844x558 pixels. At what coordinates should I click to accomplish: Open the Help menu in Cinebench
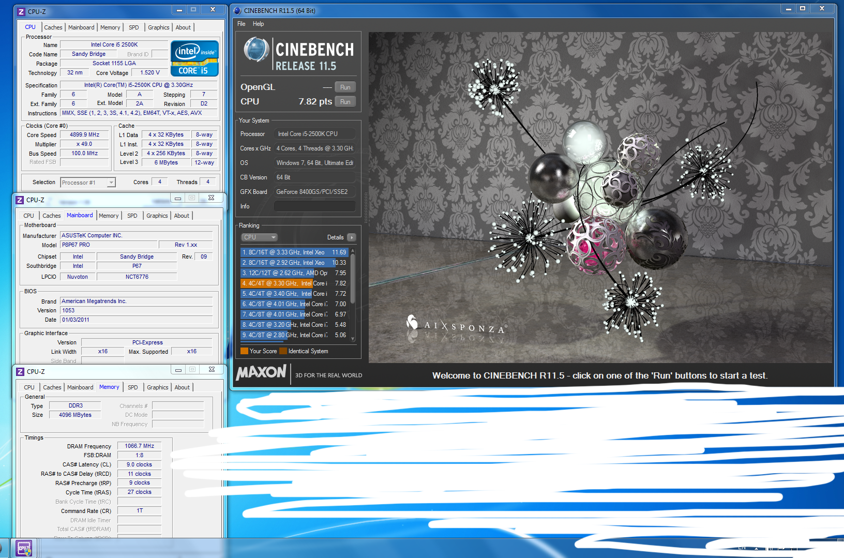pos(259,24)
